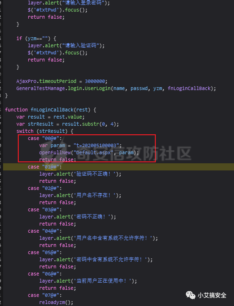The image size is (234, 306).
Task: Click the var result = rest.value line
Action: [x=50, y=117]
